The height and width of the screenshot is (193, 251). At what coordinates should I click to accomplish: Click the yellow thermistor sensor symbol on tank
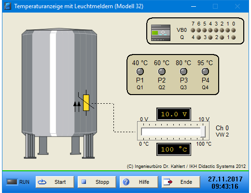coord(86,103)
